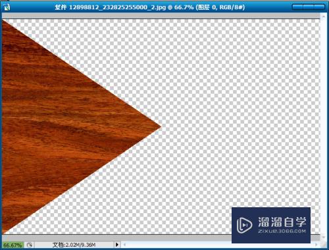Click the document size text 文档:2.02M/9.36M
The height and width of the screenshot is (250, 329).
click(74, 245)
